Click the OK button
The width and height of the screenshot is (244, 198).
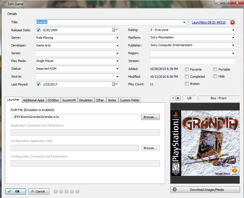pyautogui.click(x=15, y=191)
